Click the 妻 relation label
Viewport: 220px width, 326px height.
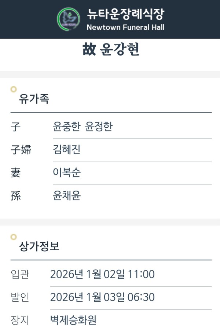pos(16,173)
